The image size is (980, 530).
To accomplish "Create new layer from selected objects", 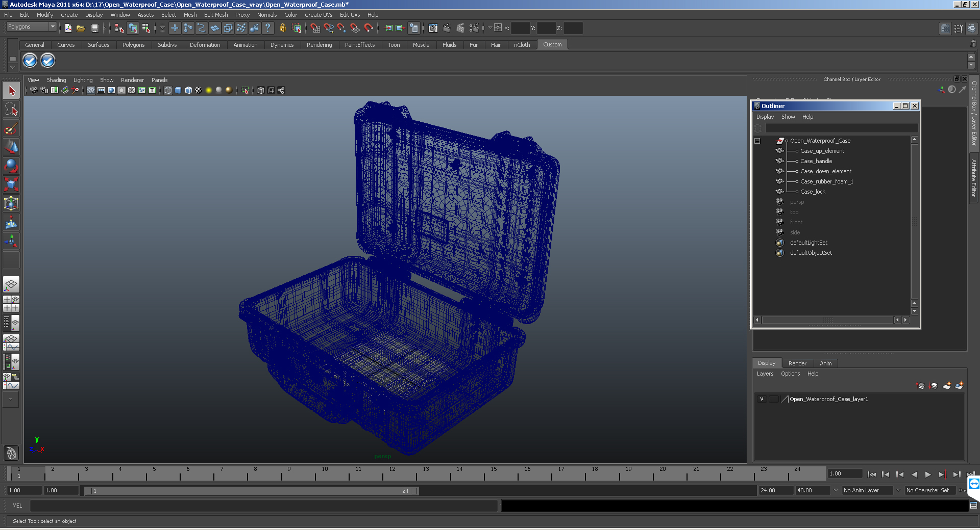I will [x=959, y=386].
